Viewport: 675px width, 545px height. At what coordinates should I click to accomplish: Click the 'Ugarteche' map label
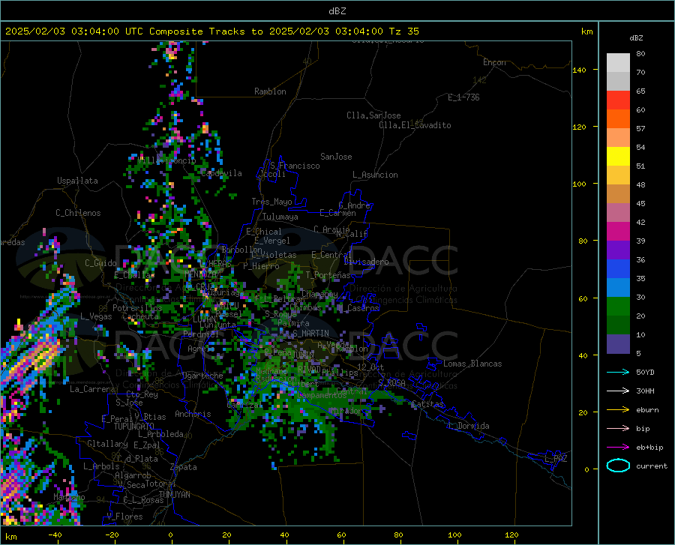202,376
